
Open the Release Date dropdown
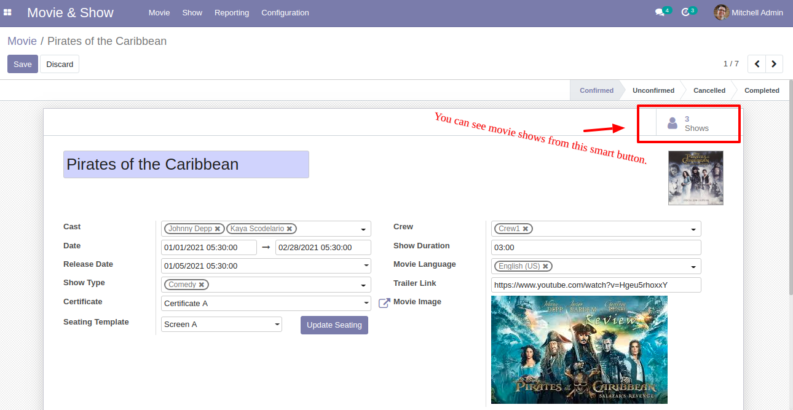pyautogui.click(x=366, y=266)
